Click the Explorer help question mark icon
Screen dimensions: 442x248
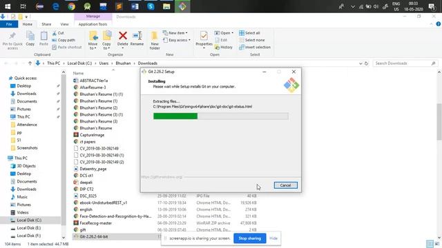[x=438, y=24]
